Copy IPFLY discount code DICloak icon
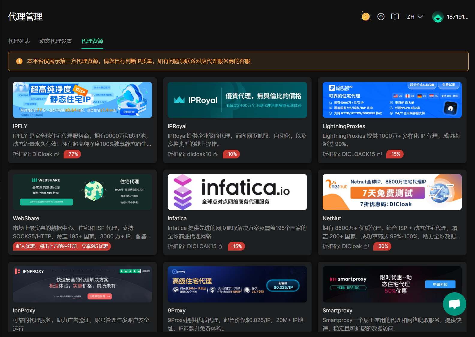Viewport: 475px width, 337px height. pyautogui.click(x=57, y=154)
